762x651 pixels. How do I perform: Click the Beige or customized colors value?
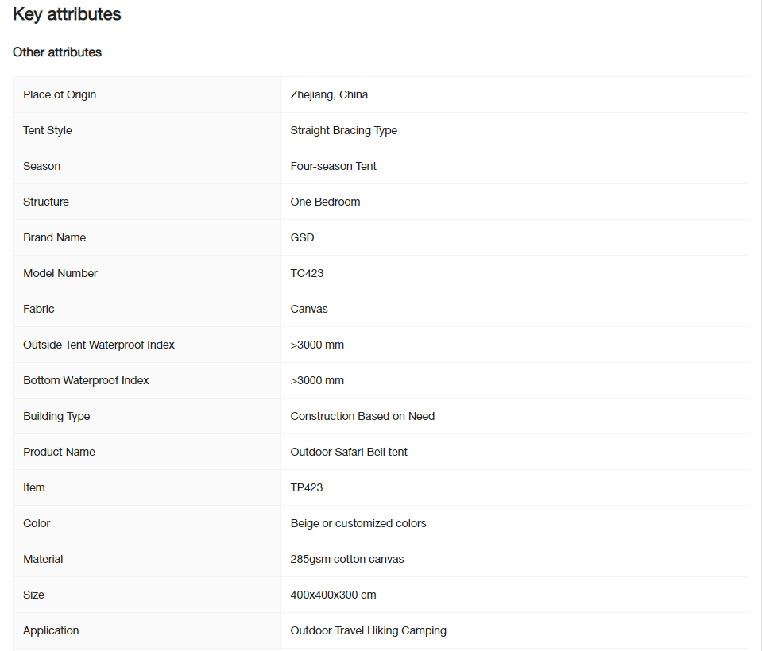click(358, 523)
